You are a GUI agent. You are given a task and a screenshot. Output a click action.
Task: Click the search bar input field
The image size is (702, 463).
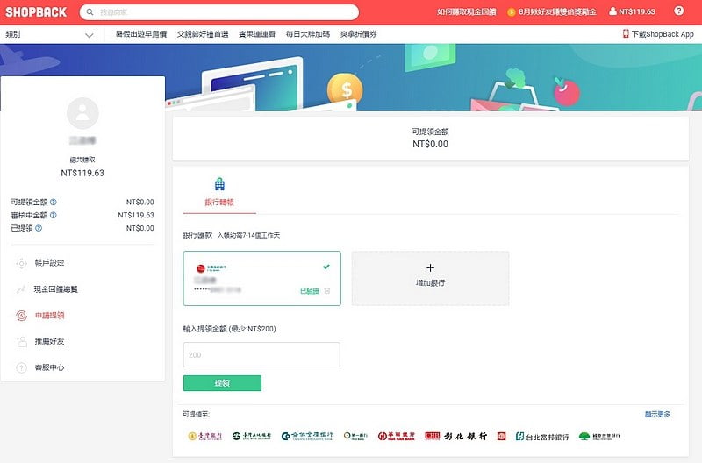coord(219,12)
